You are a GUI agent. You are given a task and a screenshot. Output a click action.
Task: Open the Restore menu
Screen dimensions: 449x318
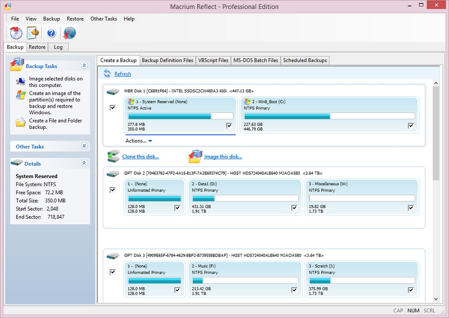click(x=75, y=18)
